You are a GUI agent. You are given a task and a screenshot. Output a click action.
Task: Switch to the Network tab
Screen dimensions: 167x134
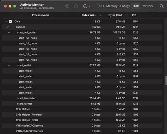click(147, 6)
